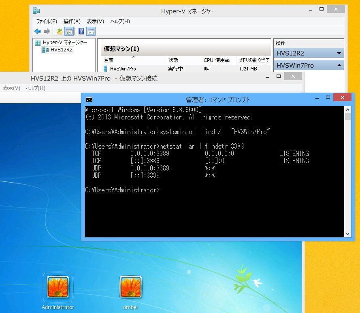Minimize the VM connection window
360x313 pixels.
(268, 77)
